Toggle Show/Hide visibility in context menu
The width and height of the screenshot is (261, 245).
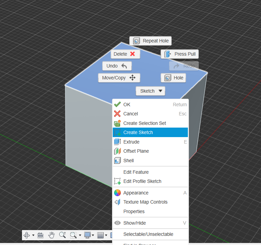134,223
